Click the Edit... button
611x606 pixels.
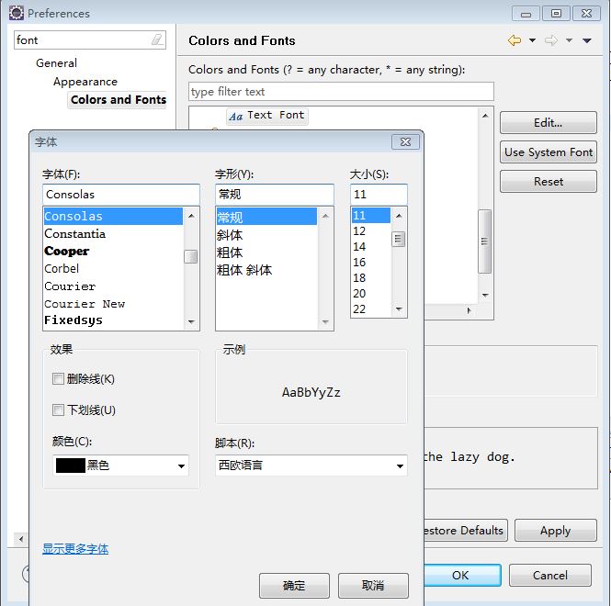click(548, 123)
